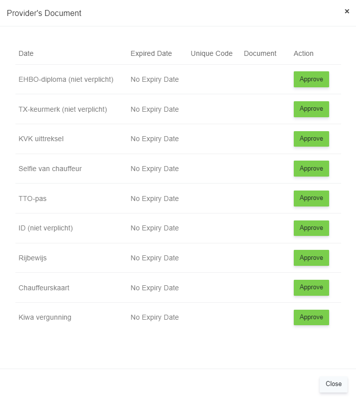The height and width of the screenshot is (399, 356).
Task: Approve the Kiwa vergunning document
Action: click(x=311, y=317)
